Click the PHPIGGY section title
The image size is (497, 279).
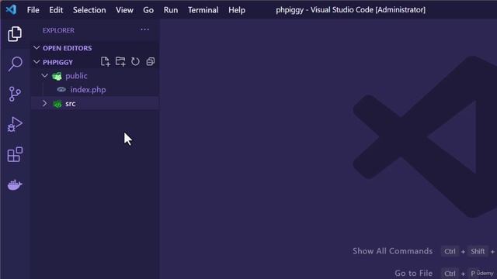point(57,62)
